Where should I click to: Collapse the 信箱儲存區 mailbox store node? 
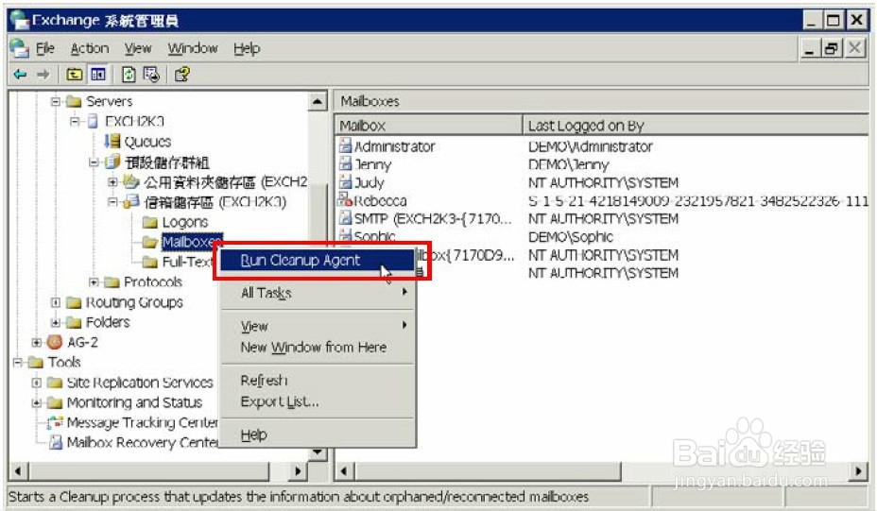112,202
